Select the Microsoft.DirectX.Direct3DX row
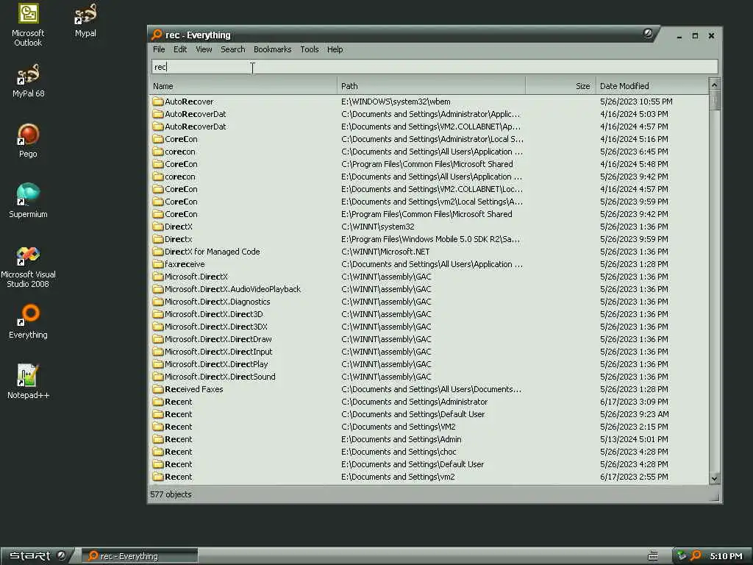This screenshot has height=565, width=753. click(x=429, y=327)
